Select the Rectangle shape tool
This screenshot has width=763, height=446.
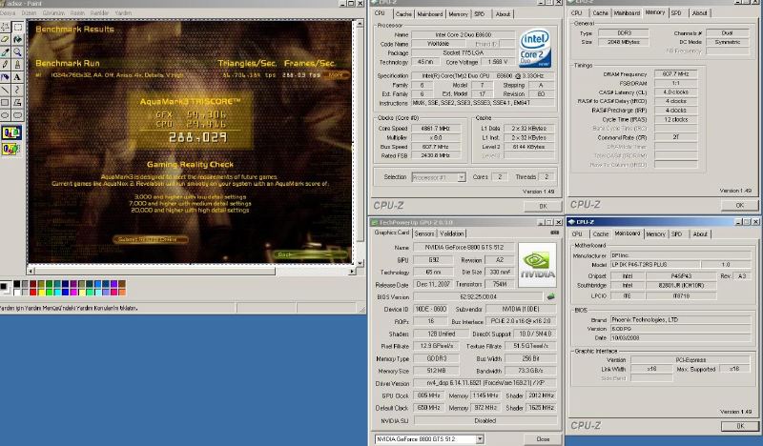point(6,103)
